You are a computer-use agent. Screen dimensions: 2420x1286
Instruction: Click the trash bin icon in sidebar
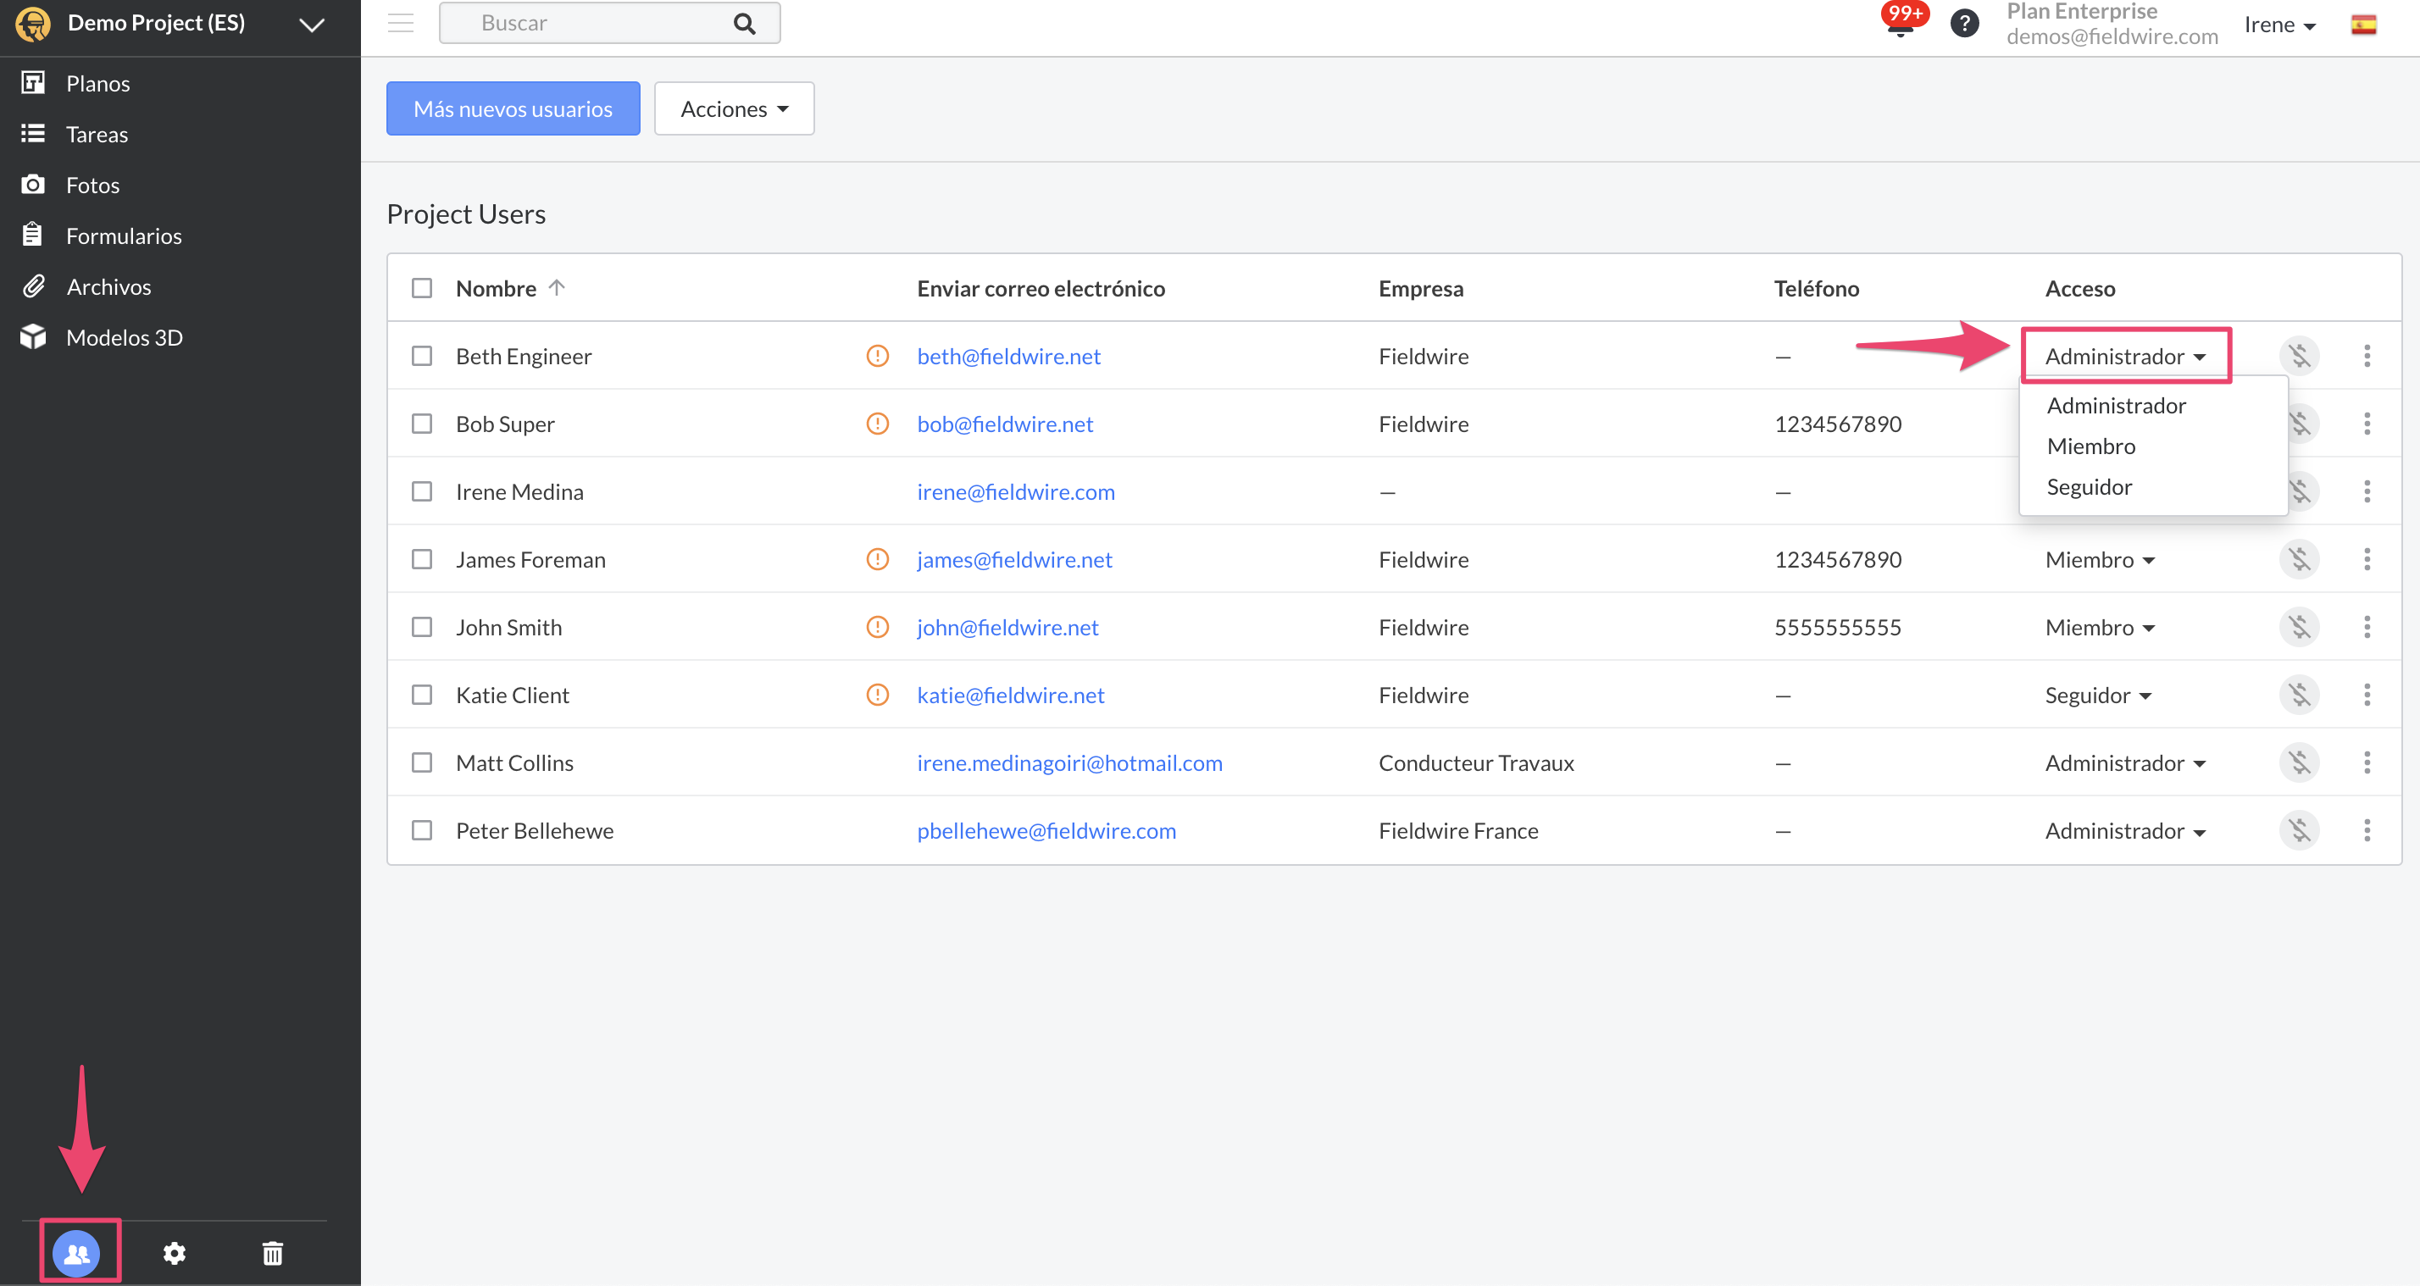point(273,1252)
